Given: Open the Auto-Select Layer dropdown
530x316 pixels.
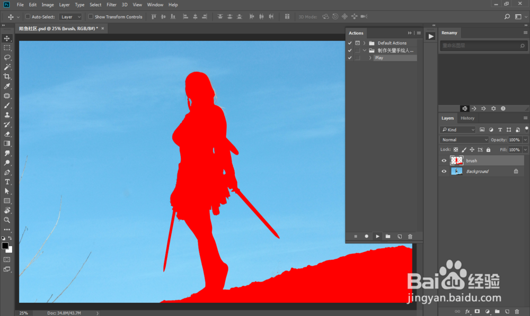Looking at the screenshot, I should click(x=70, y=16).
